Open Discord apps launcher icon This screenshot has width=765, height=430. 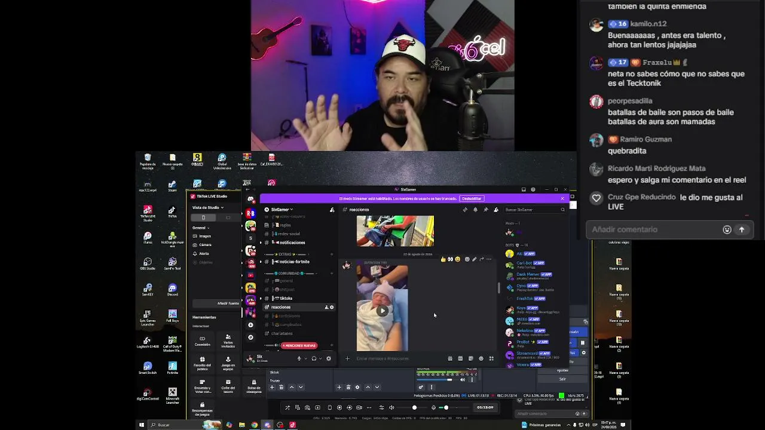coord(491,358)
